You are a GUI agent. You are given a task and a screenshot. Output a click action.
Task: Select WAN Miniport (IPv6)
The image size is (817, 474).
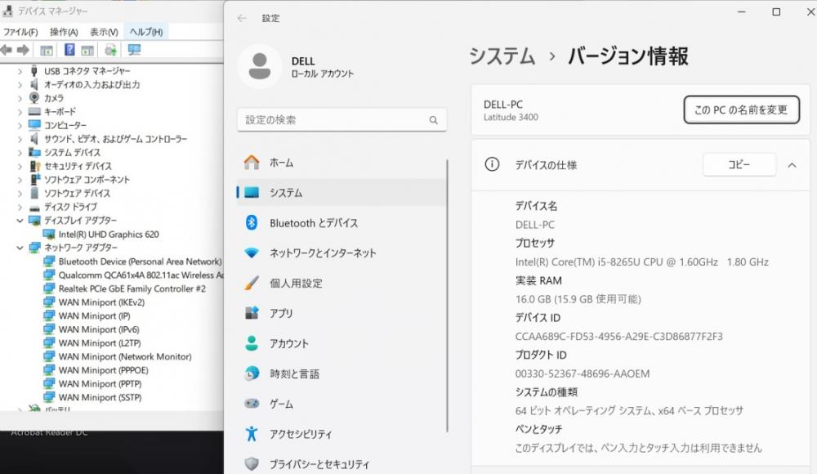[99, 329]
